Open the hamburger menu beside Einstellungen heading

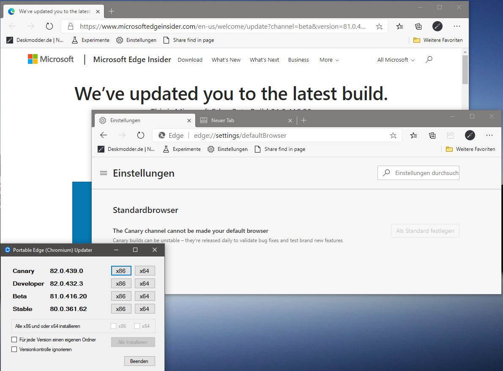(103, 173)
